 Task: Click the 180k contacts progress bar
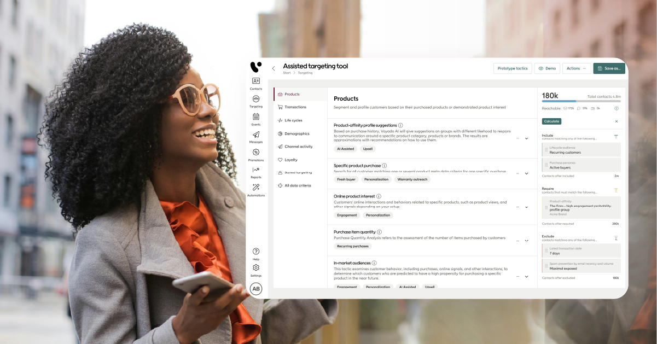581,101
